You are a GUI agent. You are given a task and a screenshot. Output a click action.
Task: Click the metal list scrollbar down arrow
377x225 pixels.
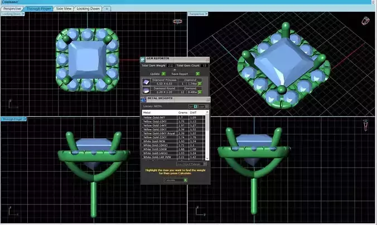point(207,158)
